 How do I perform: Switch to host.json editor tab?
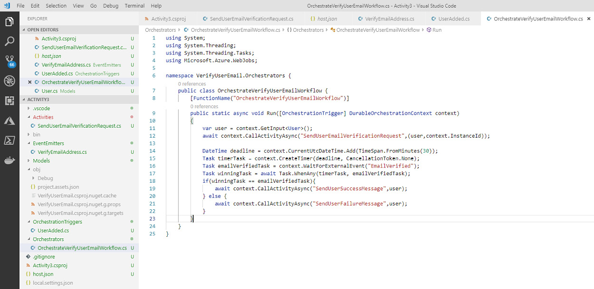[327, 19]
